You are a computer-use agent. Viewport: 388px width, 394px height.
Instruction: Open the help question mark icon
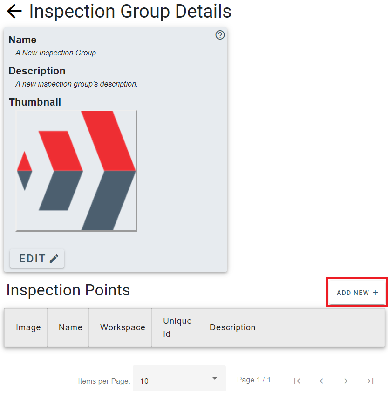point(219,35)
